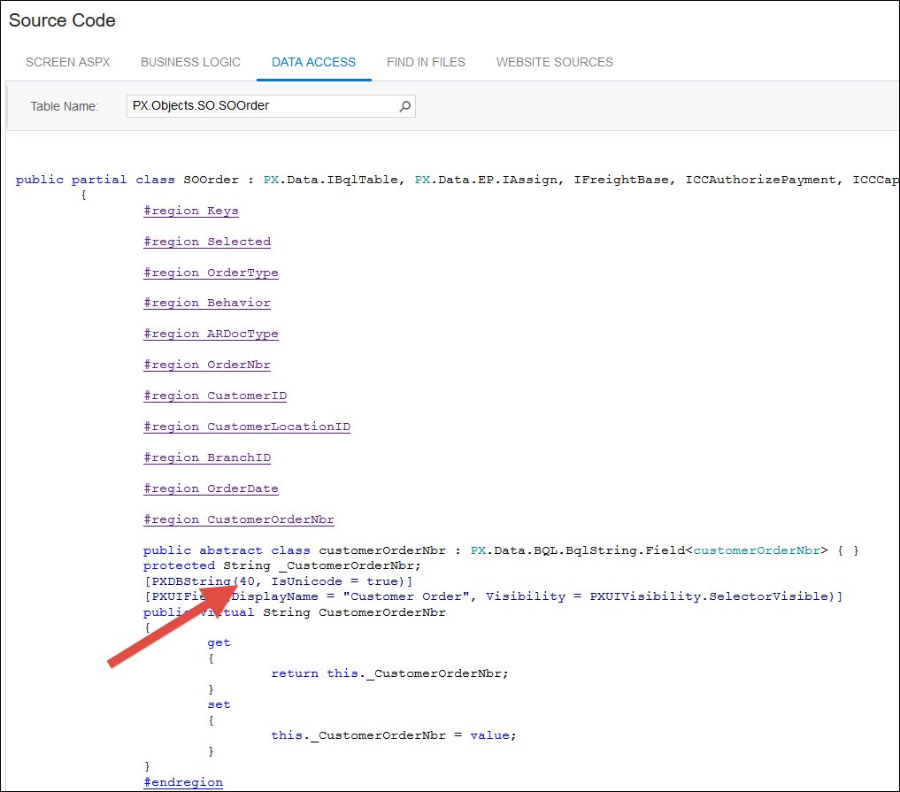Screen dimensions: 900x792
Task: Click the search magnifier icon in Table Name
Action: (404, 106)
